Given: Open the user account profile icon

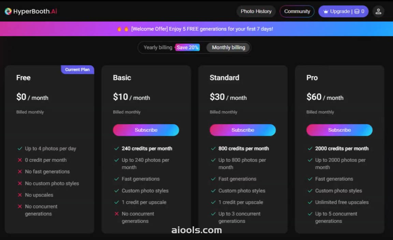Looking at the screenshot, I should click(378, 11).
